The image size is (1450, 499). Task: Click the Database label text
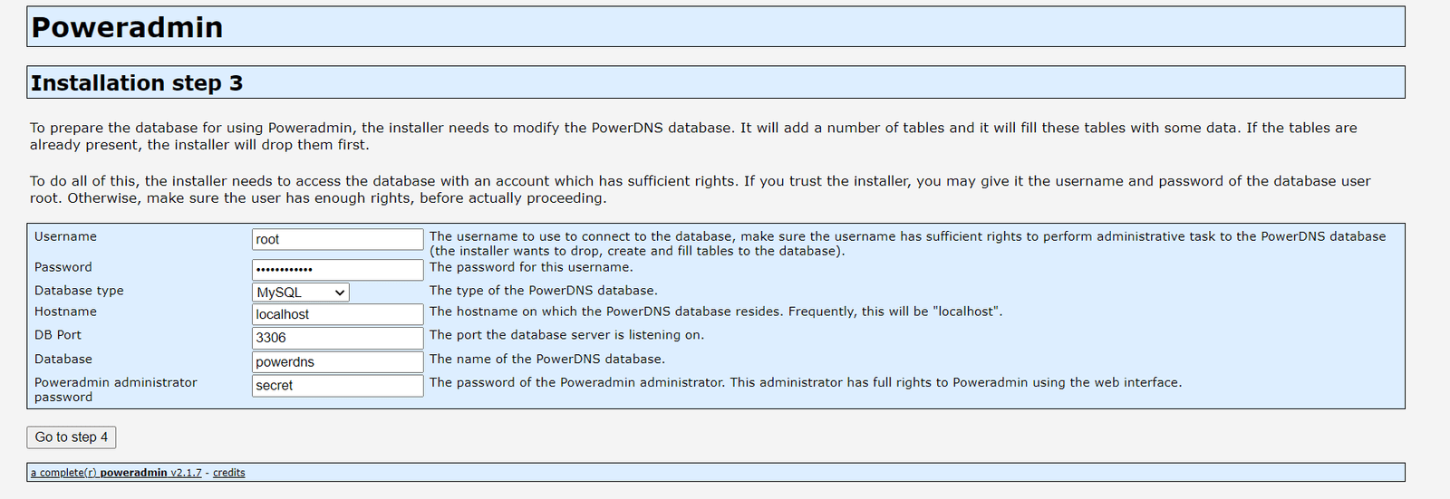(x=63, y=360)
